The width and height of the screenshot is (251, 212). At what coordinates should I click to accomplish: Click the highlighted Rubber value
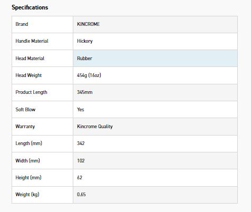click(84, 58)
